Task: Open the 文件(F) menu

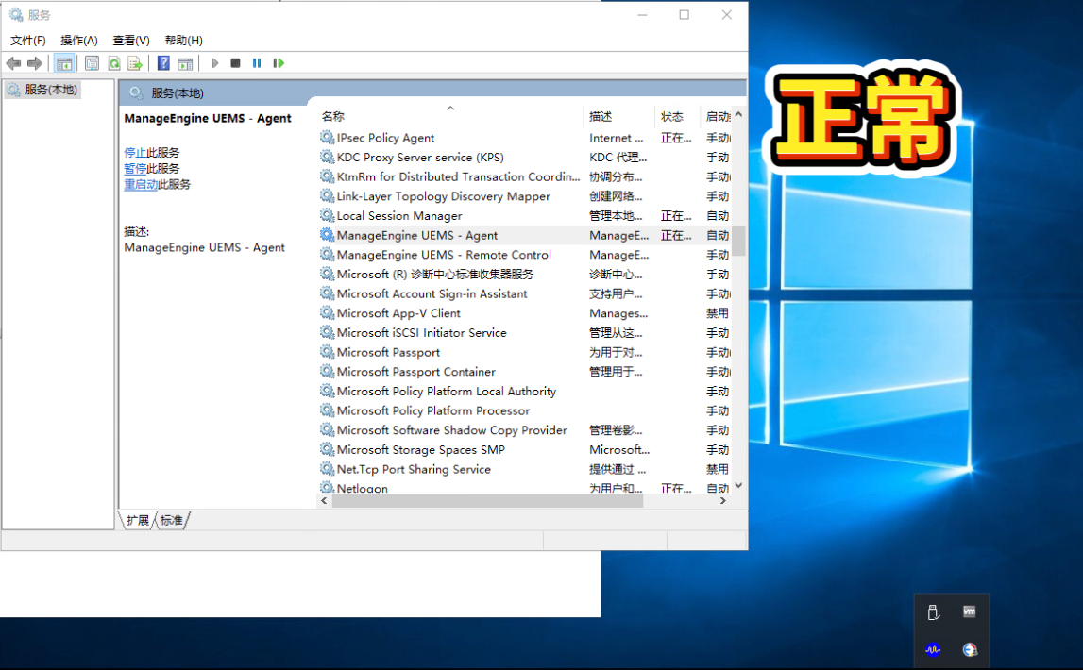Action: point(28,41)
